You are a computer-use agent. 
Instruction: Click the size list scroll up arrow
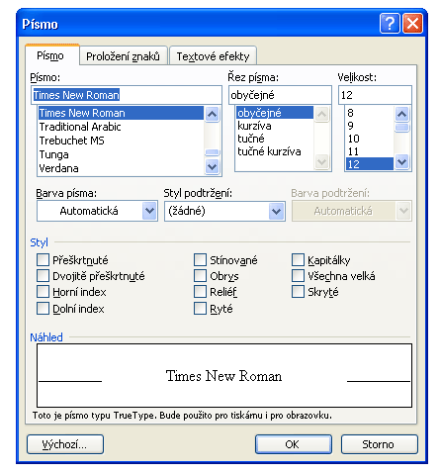coord(401,114)
